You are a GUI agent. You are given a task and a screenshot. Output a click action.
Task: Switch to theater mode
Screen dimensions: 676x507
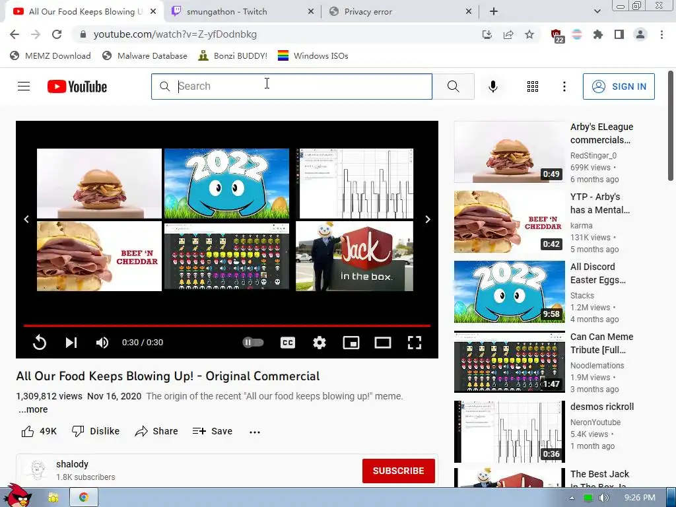pos(383,343)
